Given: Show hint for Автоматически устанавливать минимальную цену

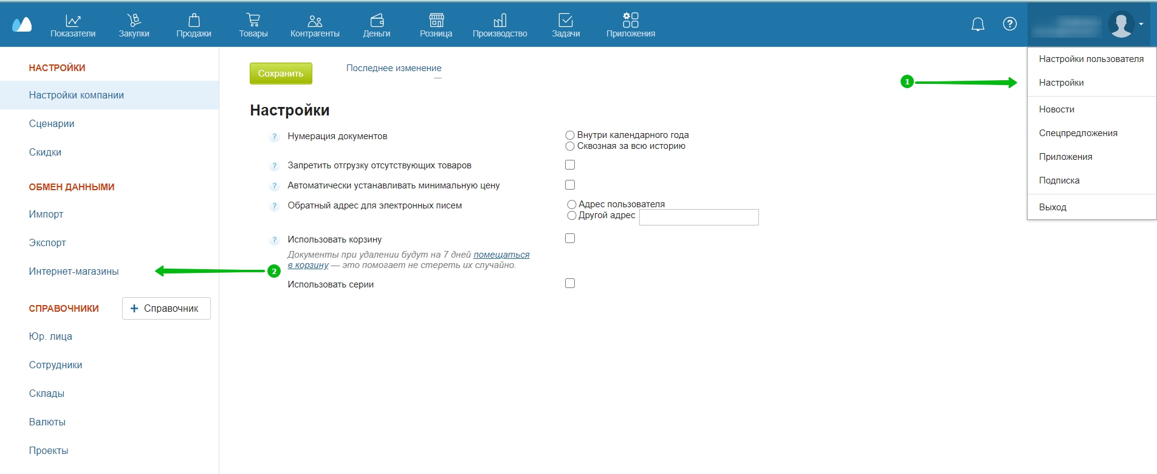Looking at the screenshot, I should pyautogui.click(x=275, y=186).
